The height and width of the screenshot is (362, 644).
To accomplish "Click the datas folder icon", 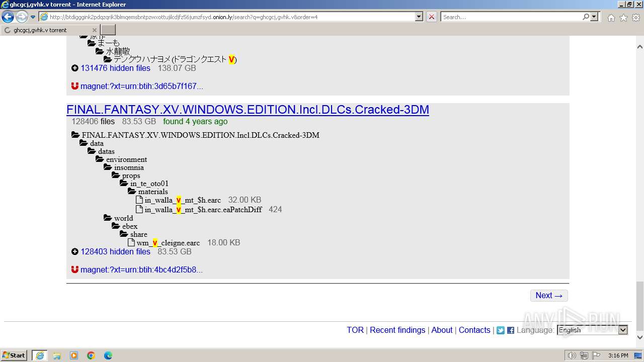I will point(92,151).
